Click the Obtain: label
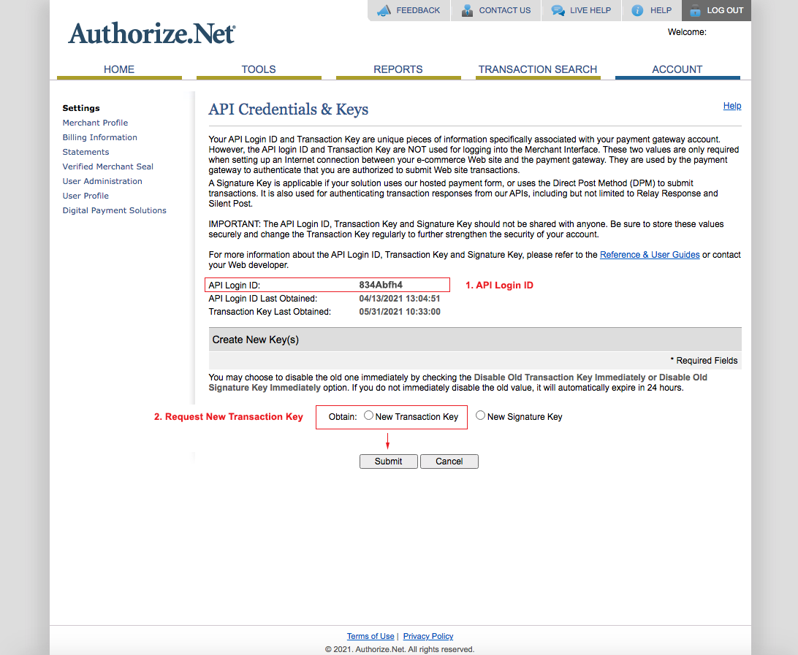The width and height of the screenshot is (798, 655). coord(343,417)
